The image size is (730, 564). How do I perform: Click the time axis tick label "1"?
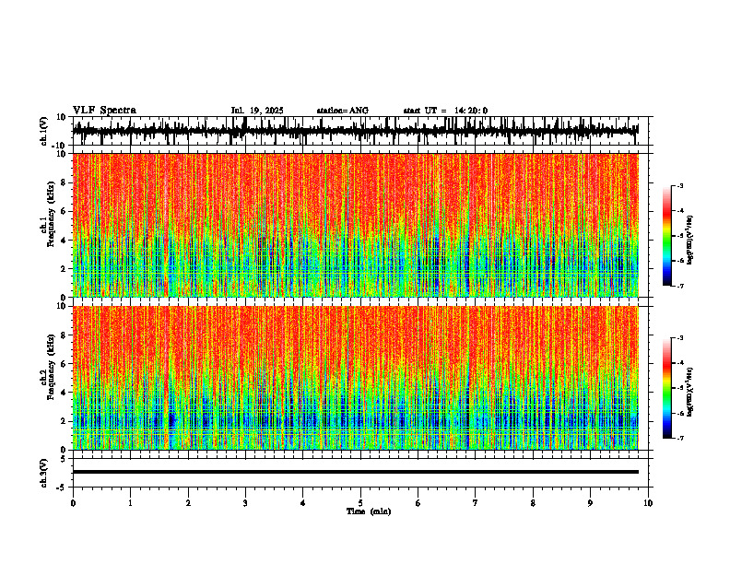130,503
